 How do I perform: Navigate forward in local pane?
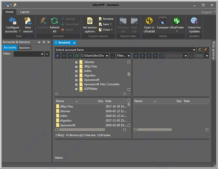(x=70, y=56)
